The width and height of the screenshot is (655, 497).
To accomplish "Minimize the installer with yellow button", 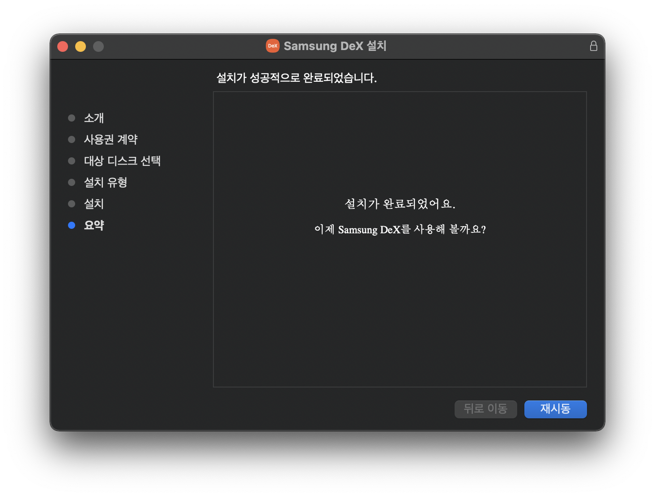I will pyautogui.click(x=81, y=46).
